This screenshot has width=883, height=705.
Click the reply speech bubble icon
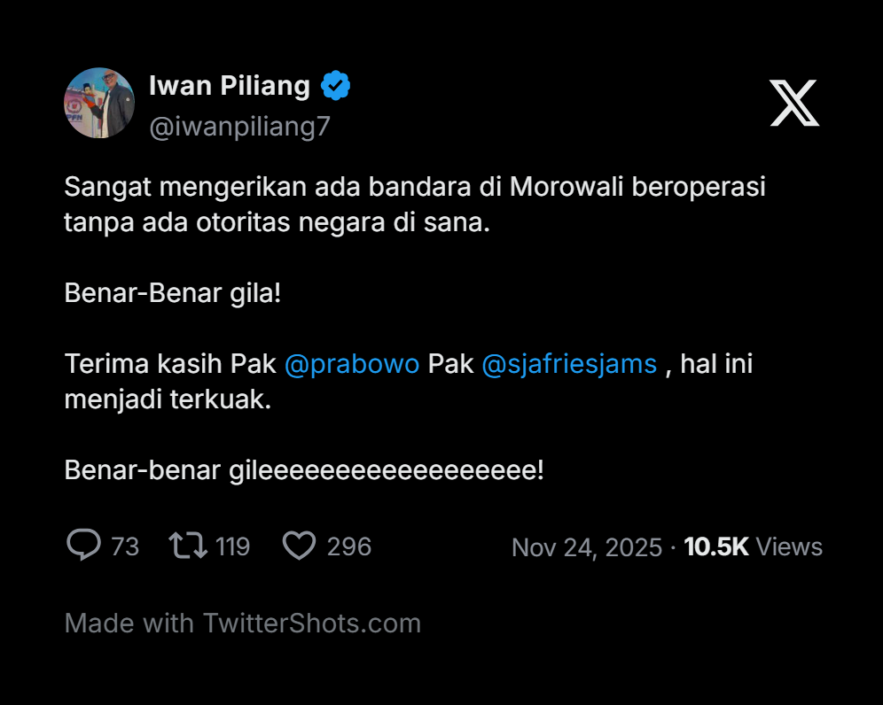point(83,546)
